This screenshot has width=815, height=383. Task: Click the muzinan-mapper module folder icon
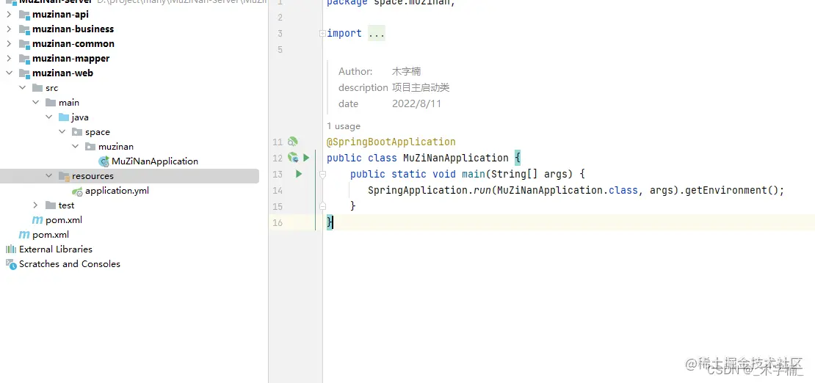coord(24,59)
